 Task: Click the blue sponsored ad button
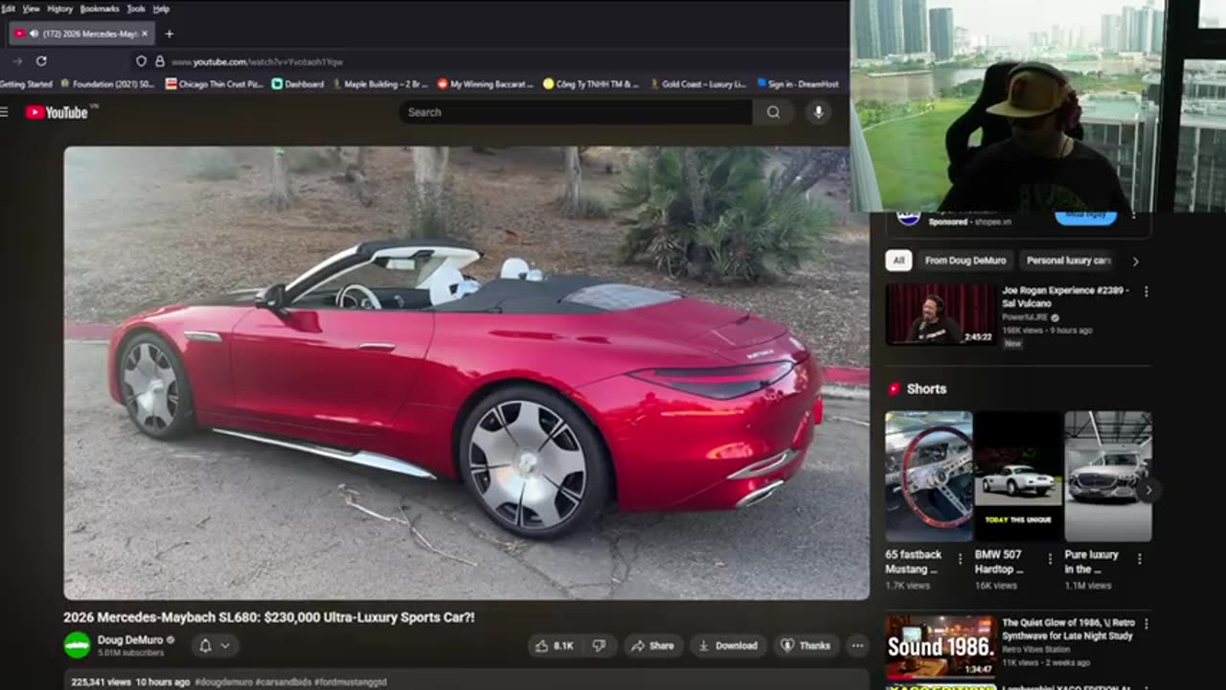pyautogui.click(x=1086, y=218)
